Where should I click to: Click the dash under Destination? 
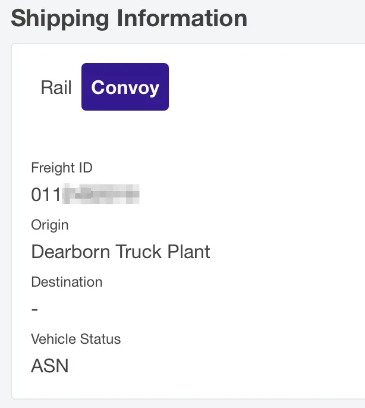point(34,309)
